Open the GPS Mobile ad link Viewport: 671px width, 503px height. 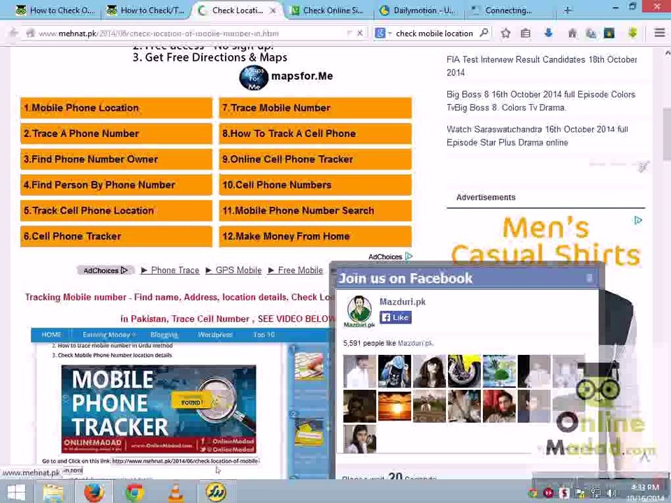tap(238, 270)
